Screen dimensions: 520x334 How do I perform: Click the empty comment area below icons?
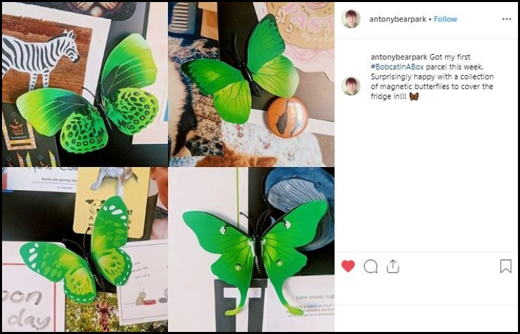426,318
